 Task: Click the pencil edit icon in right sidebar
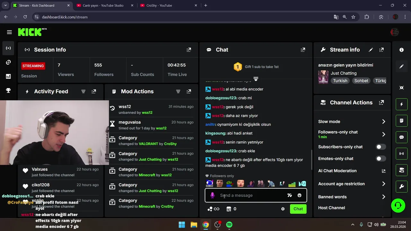(x=402, y=66)
